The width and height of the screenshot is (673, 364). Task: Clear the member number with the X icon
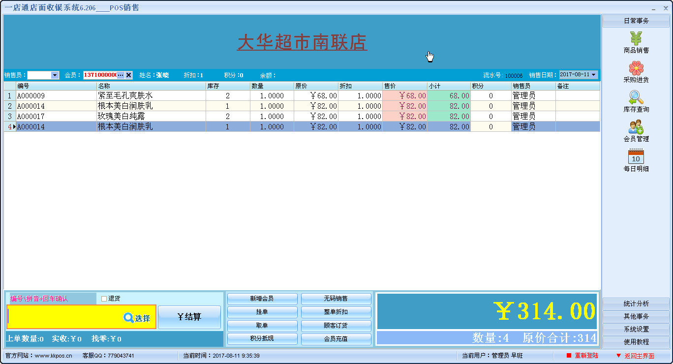coord(128,75)
